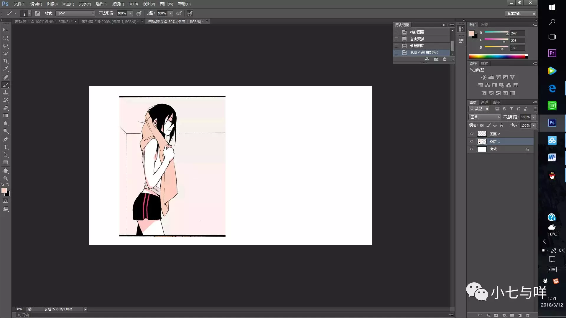Screen dimensions: 566x318
Task: Open the 文件(F) menu
Action: pyautogui.click(x=19, y=4)
